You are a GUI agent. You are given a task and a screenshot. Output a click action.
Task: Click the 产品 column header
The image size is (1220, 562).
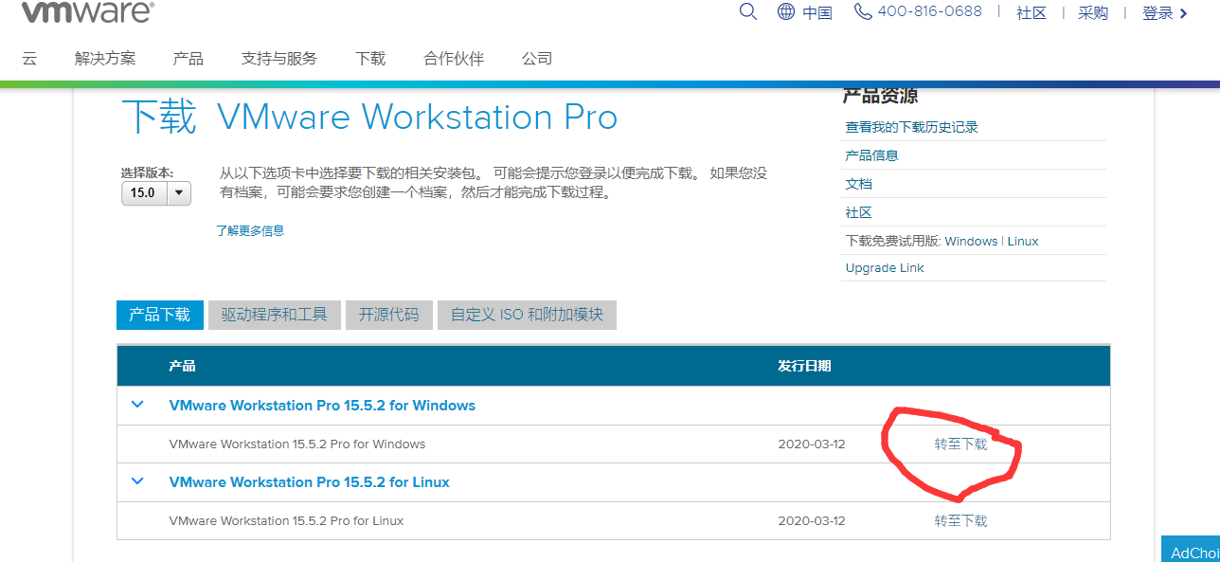(182, 366)
